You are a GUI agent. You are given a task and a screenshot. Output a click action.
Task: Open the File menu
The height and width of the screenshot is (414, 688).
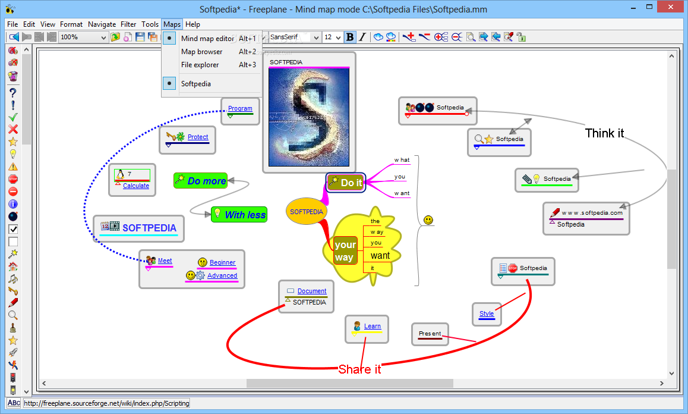coord(12,24)
